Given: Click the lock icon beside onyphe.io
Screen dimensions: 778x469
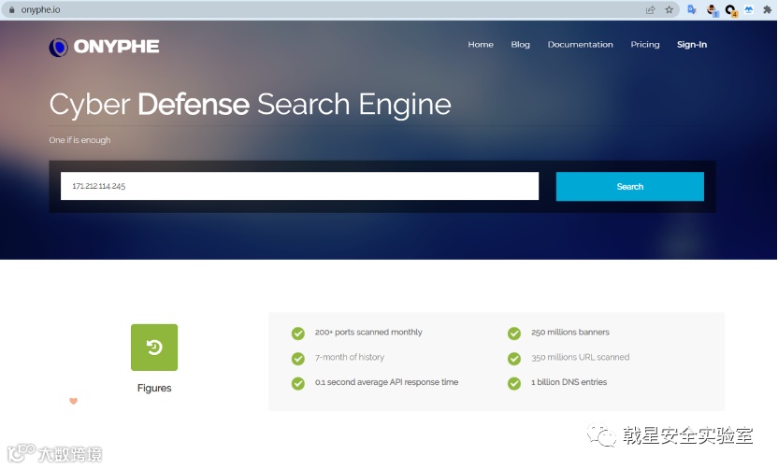Looking at the screenshot, I should 12,9.
